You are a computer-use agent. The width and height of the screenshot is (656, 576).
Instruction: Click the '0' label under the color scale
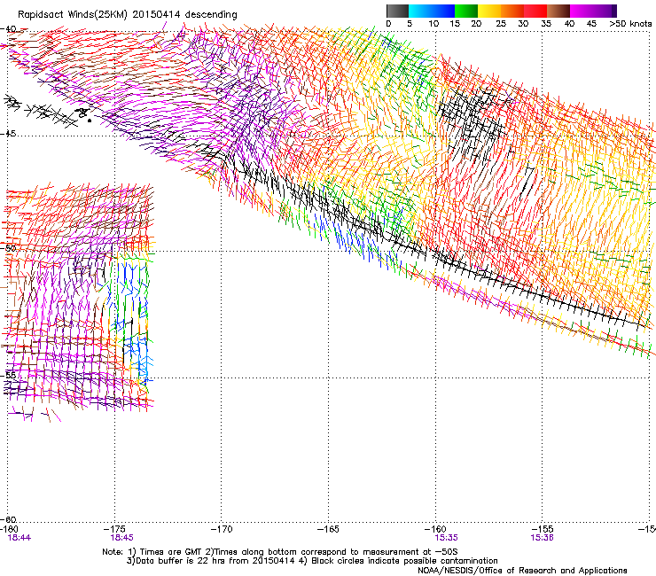click(388, 24)
